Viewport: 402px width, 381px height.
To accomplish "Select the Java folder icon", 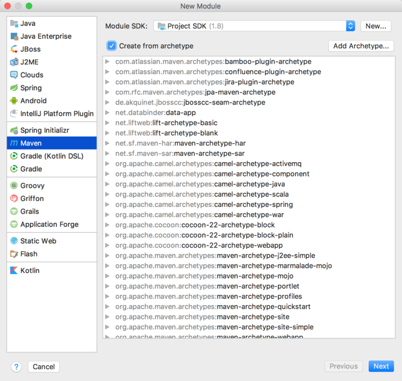I will (14, 24).
